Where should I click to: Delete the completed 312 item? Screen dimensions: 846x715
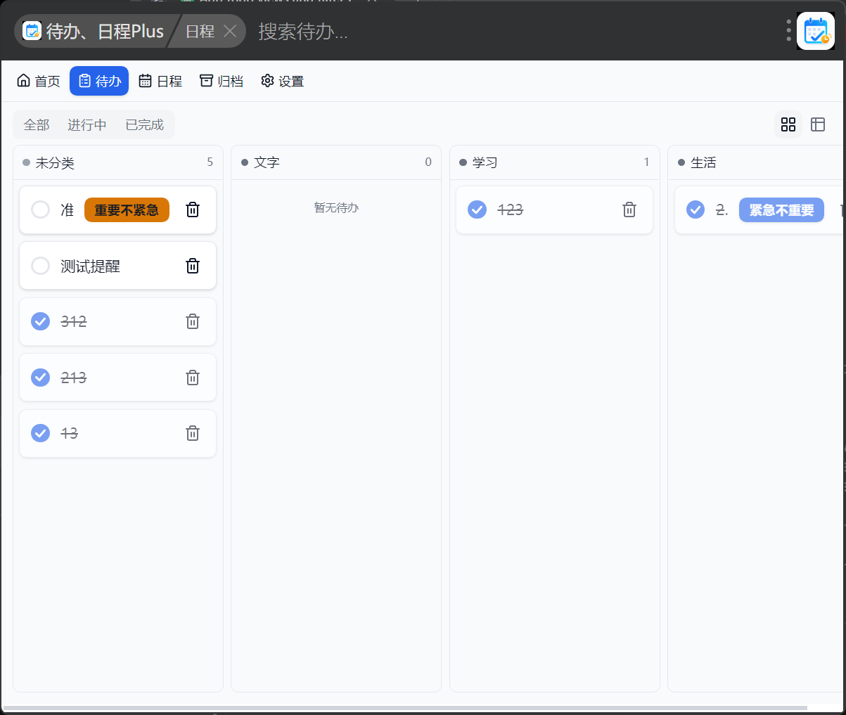(193, 321)
